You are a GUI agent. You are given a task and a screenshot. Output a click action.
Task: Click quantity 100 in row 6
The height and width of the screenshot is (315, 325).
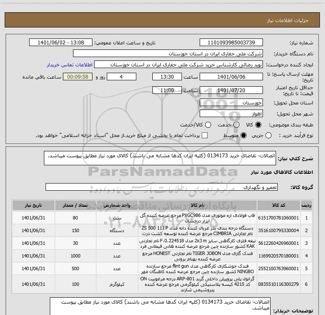[x=75, y=284]
